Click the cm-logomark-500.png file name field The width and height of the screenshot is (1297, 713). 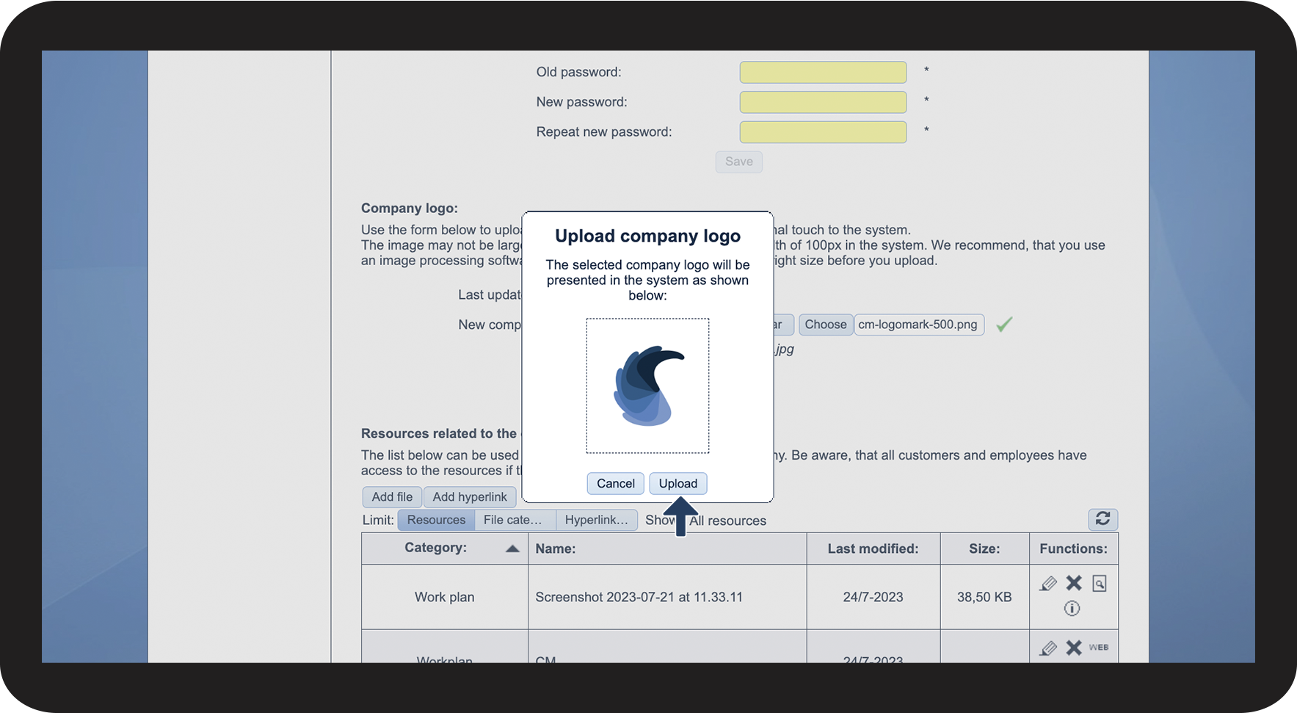pyautogui.click(x=918, y=325)
